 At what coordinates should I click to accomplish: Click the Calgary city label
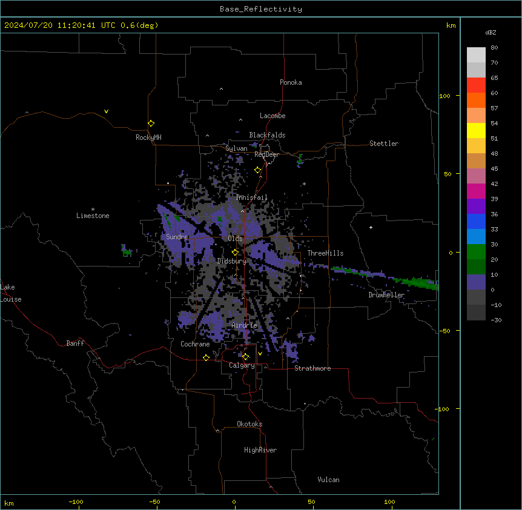[242, 365]
